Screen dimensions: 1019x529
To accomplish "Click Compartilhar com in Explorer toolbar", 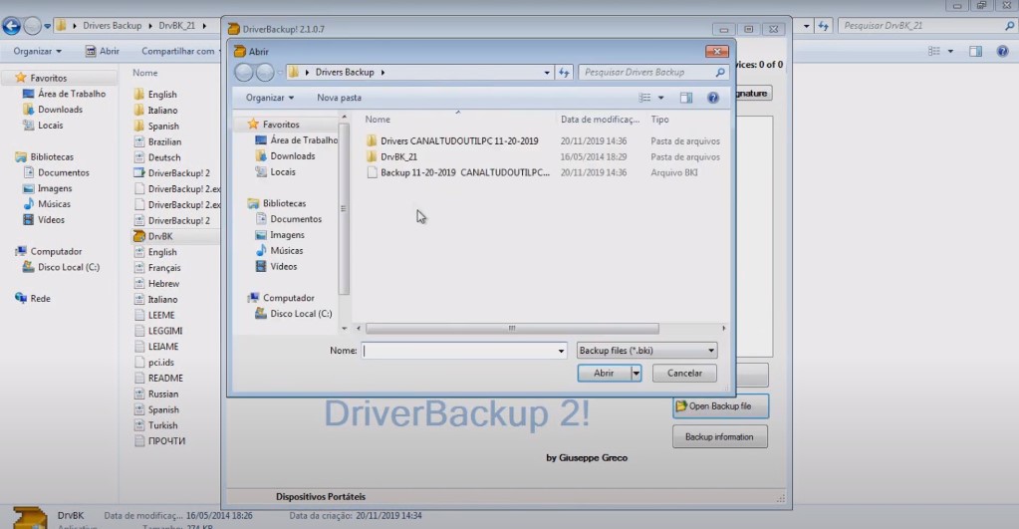I will pyautogui.click(x=180, y=52).
